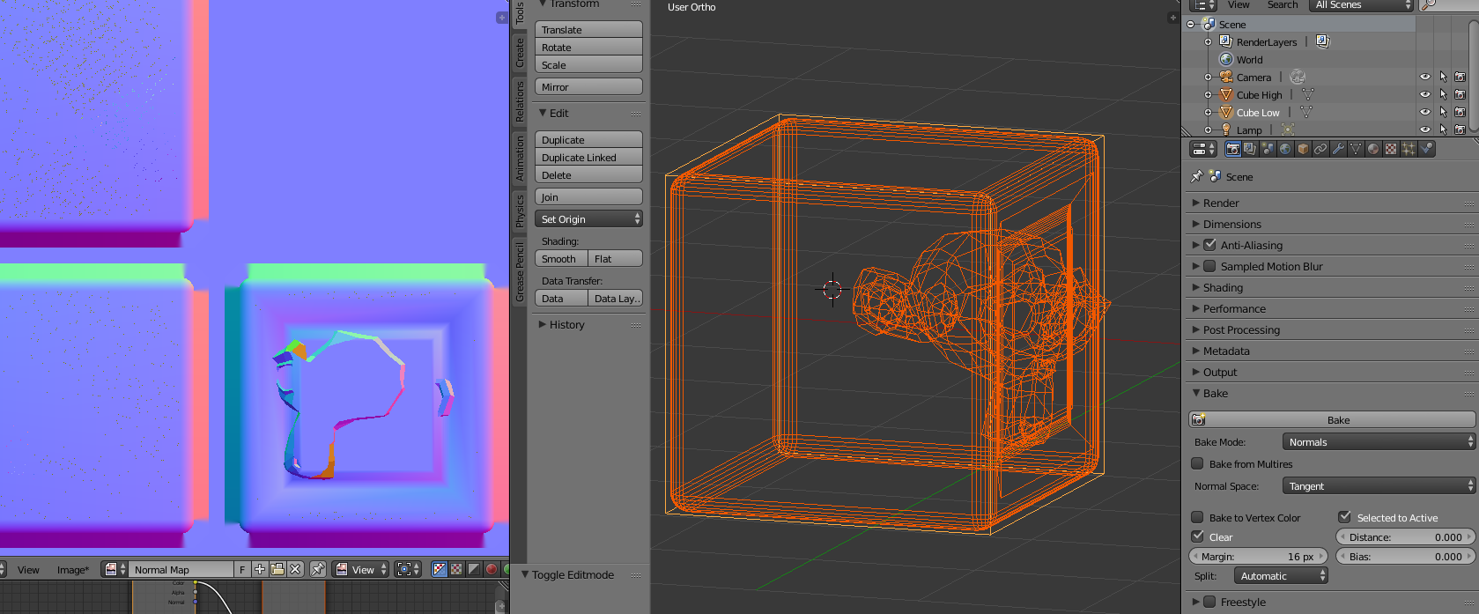The image size is (1479, 614).
Task: Open the Image* menu
Action: pyautogui.click(x=73, y=569)
